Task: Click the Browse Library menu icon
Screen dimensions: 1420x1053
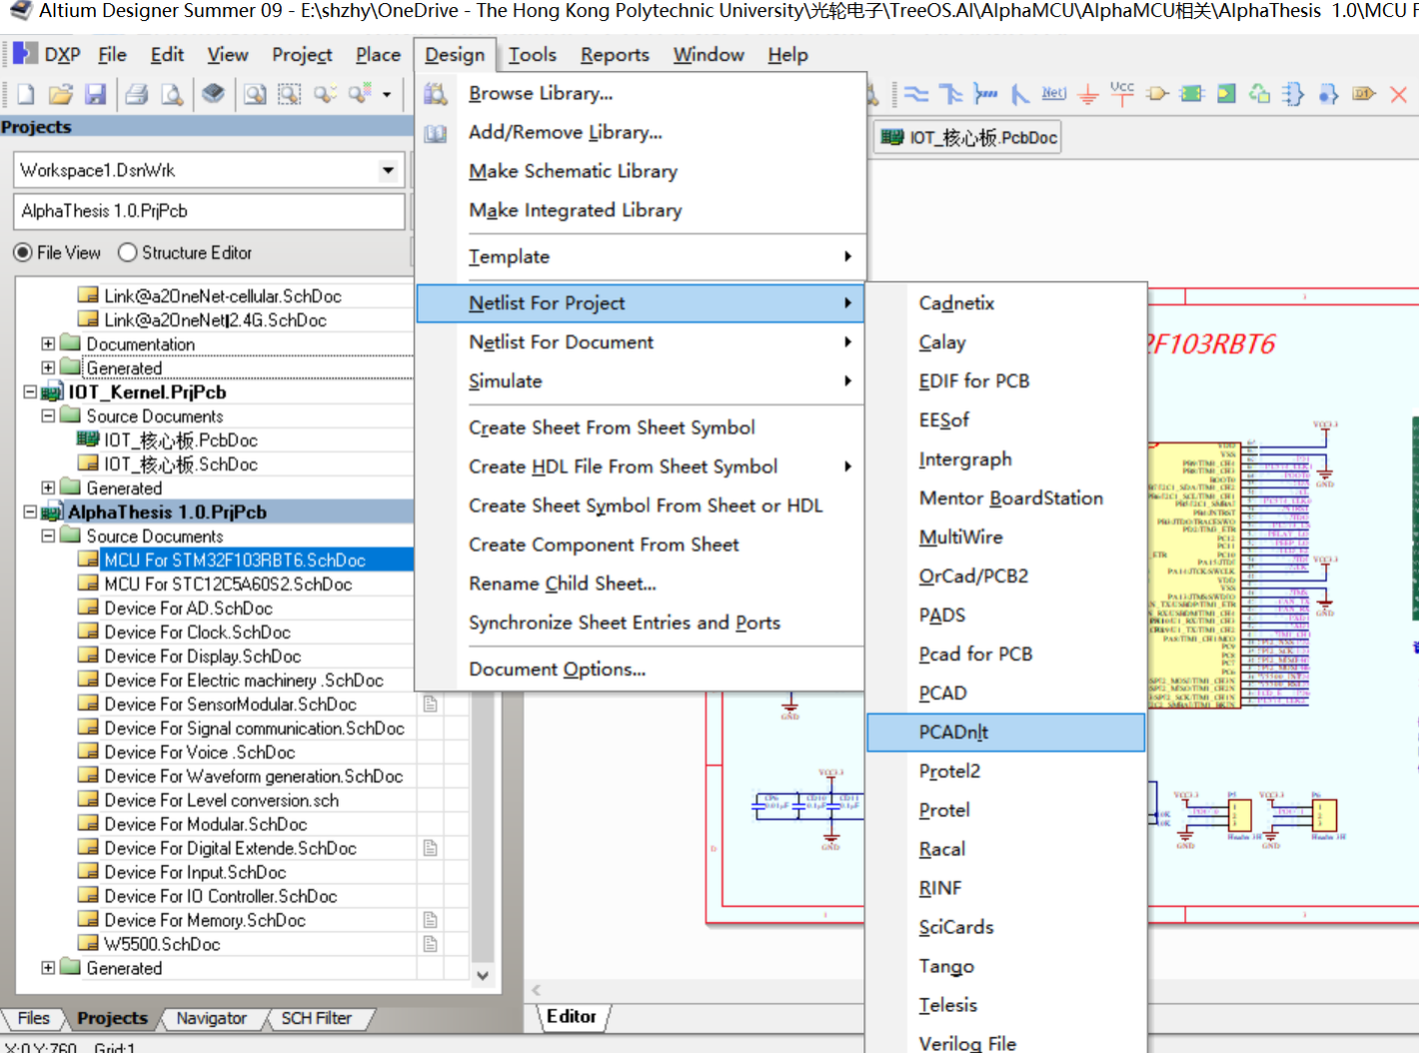Action: tap(436, 94)
